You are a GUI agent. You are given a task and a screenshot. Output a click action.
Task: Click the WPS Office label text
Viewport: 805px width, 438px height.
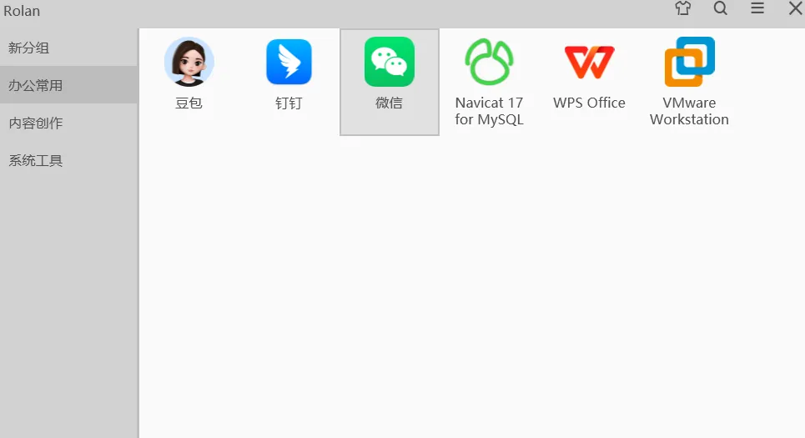(x=590, y=103)
